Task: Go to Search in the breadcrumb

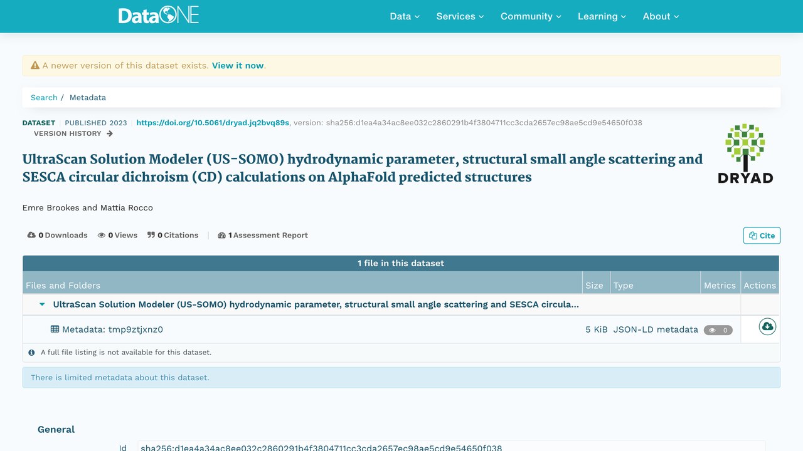Action: click(x=44, y=97)
